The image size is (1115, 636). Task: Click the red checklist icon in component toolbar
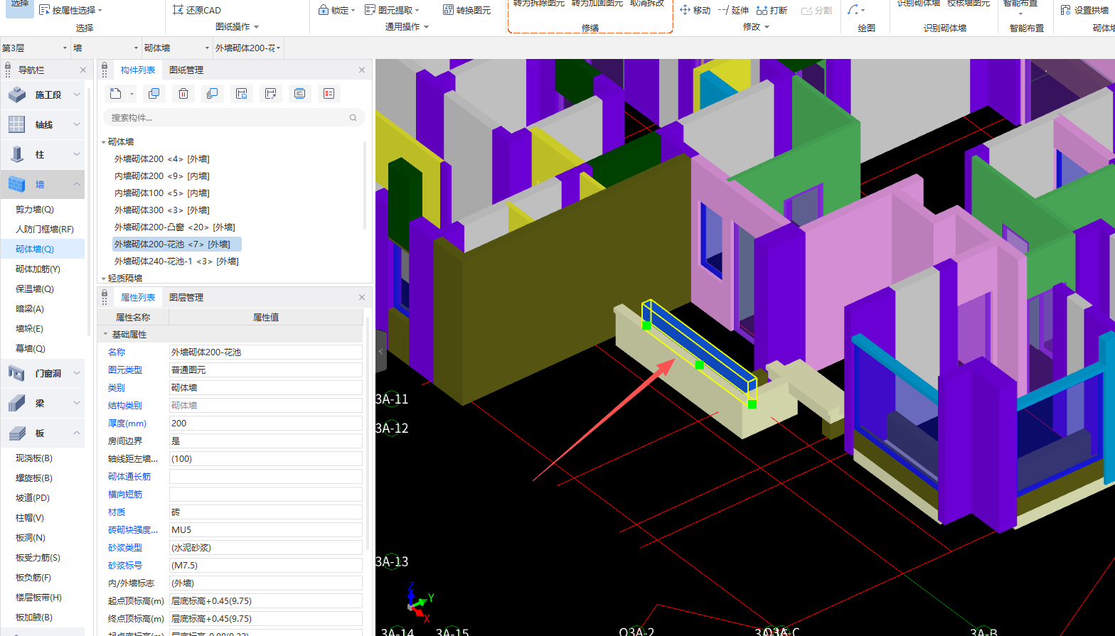click(329, 94)
